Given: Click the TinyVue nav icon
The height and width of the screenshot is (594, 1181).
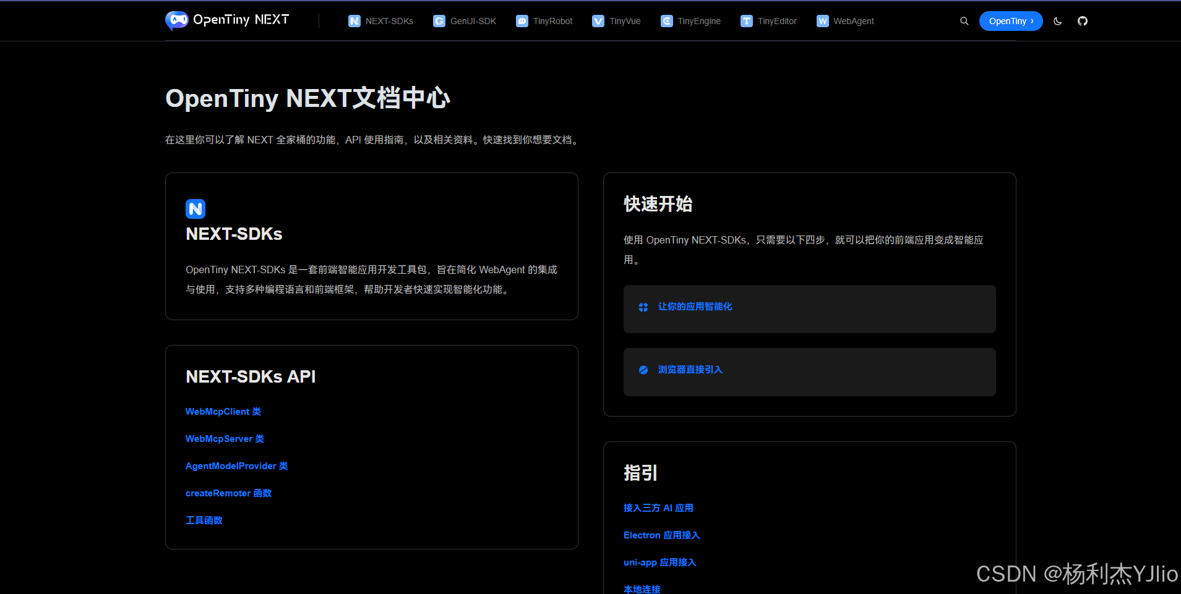Looking at the screenshot, I should [x=598, y=21].
